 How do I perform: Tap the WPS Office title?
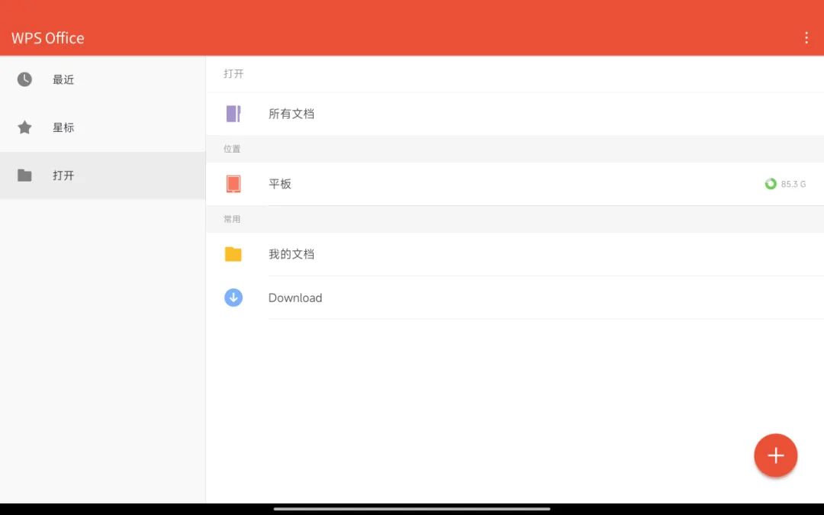click(48, 38)
